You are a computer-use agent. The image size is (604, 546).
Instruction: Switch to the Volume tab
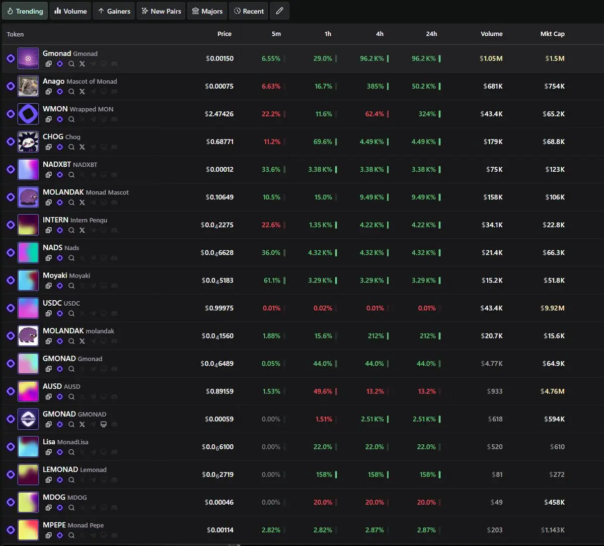pyautogui.click(x=70, y=11)
